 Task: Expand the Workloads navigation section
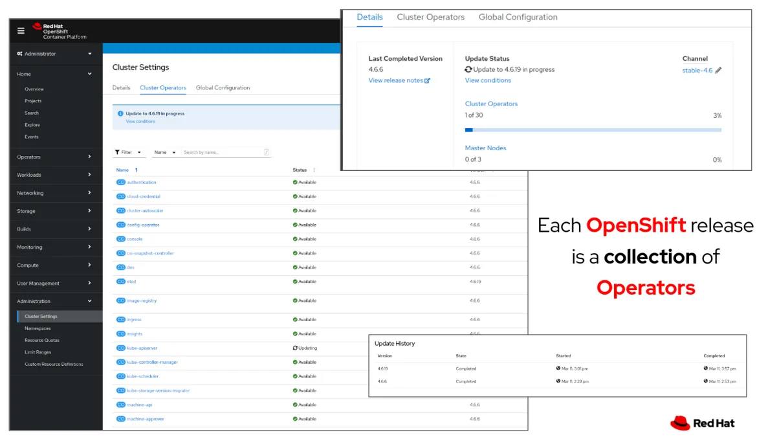pyautogui.click(x=55, y=175)
